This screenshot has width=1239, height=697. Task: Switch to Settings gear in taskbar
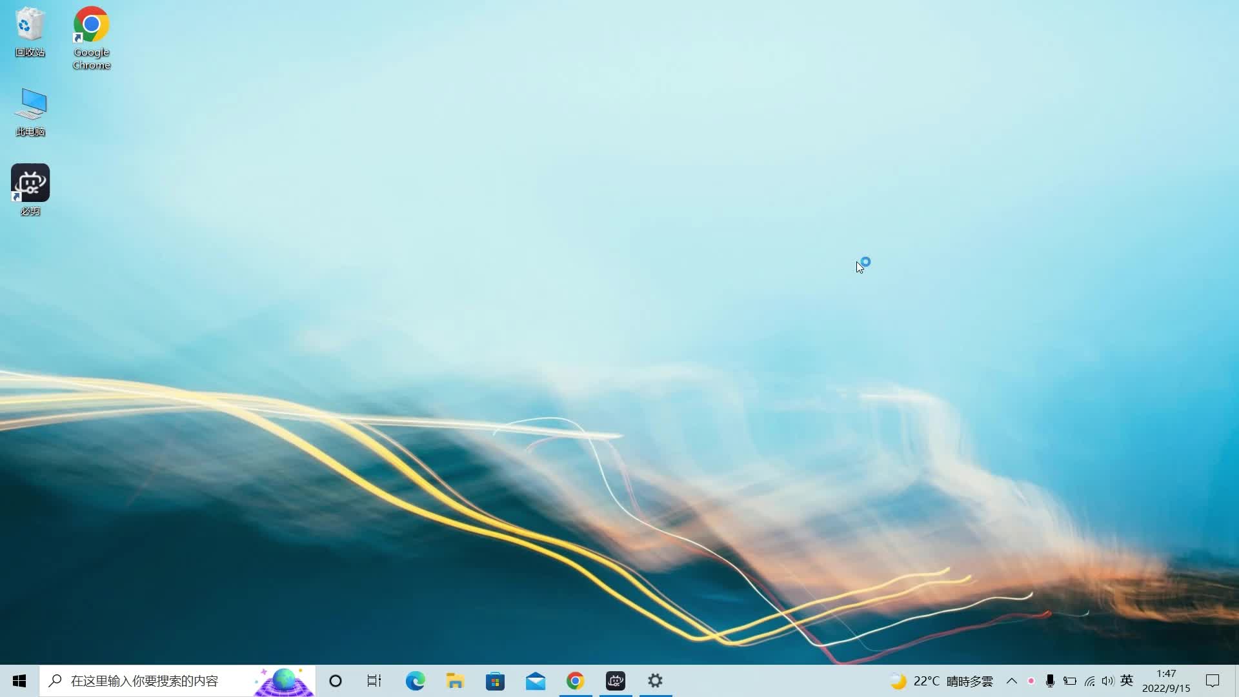click(656, 681)
